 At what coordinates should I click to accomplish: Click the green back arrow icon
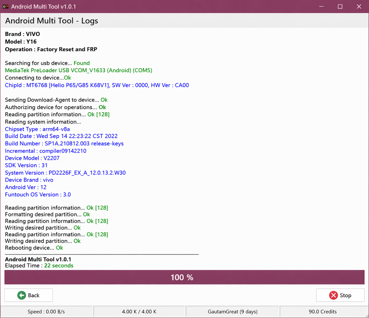pyautogui.click(x=22, y=295)
